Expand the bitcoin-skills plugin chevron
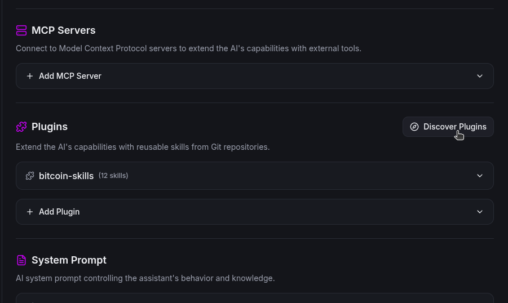The width and height of the screenshot is (508, 303). (480, 176)
